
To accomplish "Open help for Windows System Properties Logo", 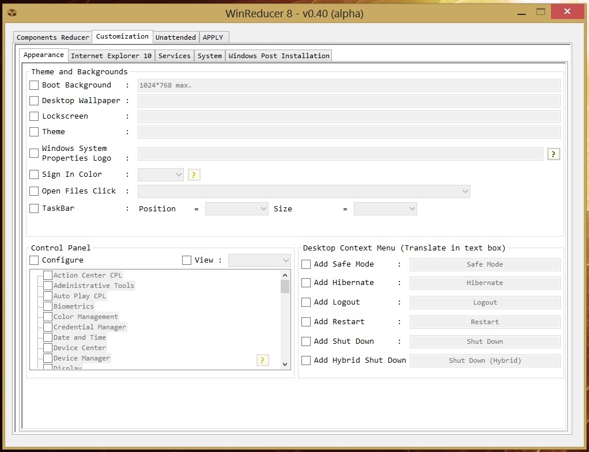I will (553, 154).
